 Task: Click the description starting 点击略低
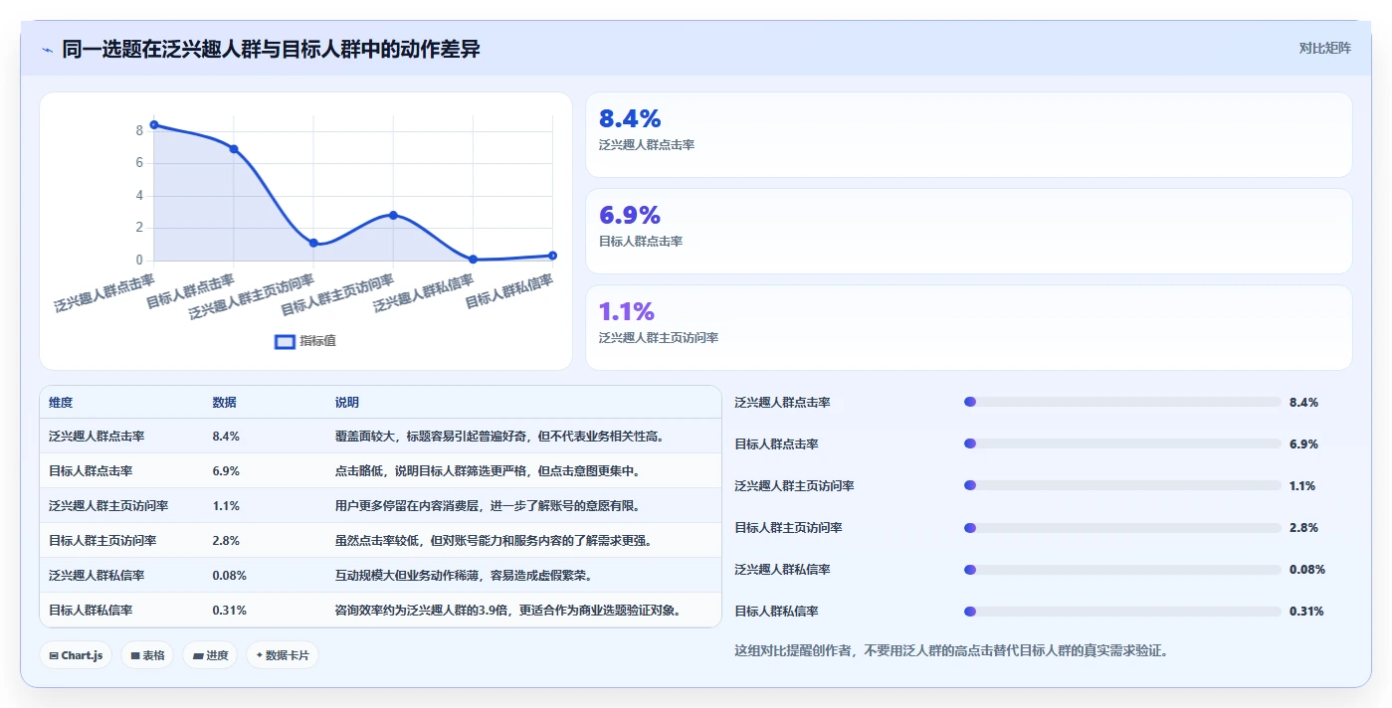488,470
